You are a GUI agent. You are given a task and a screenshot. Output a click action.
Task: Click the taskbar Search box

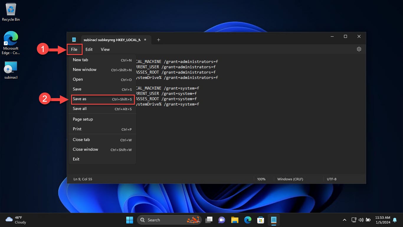[x=165, y=220]
